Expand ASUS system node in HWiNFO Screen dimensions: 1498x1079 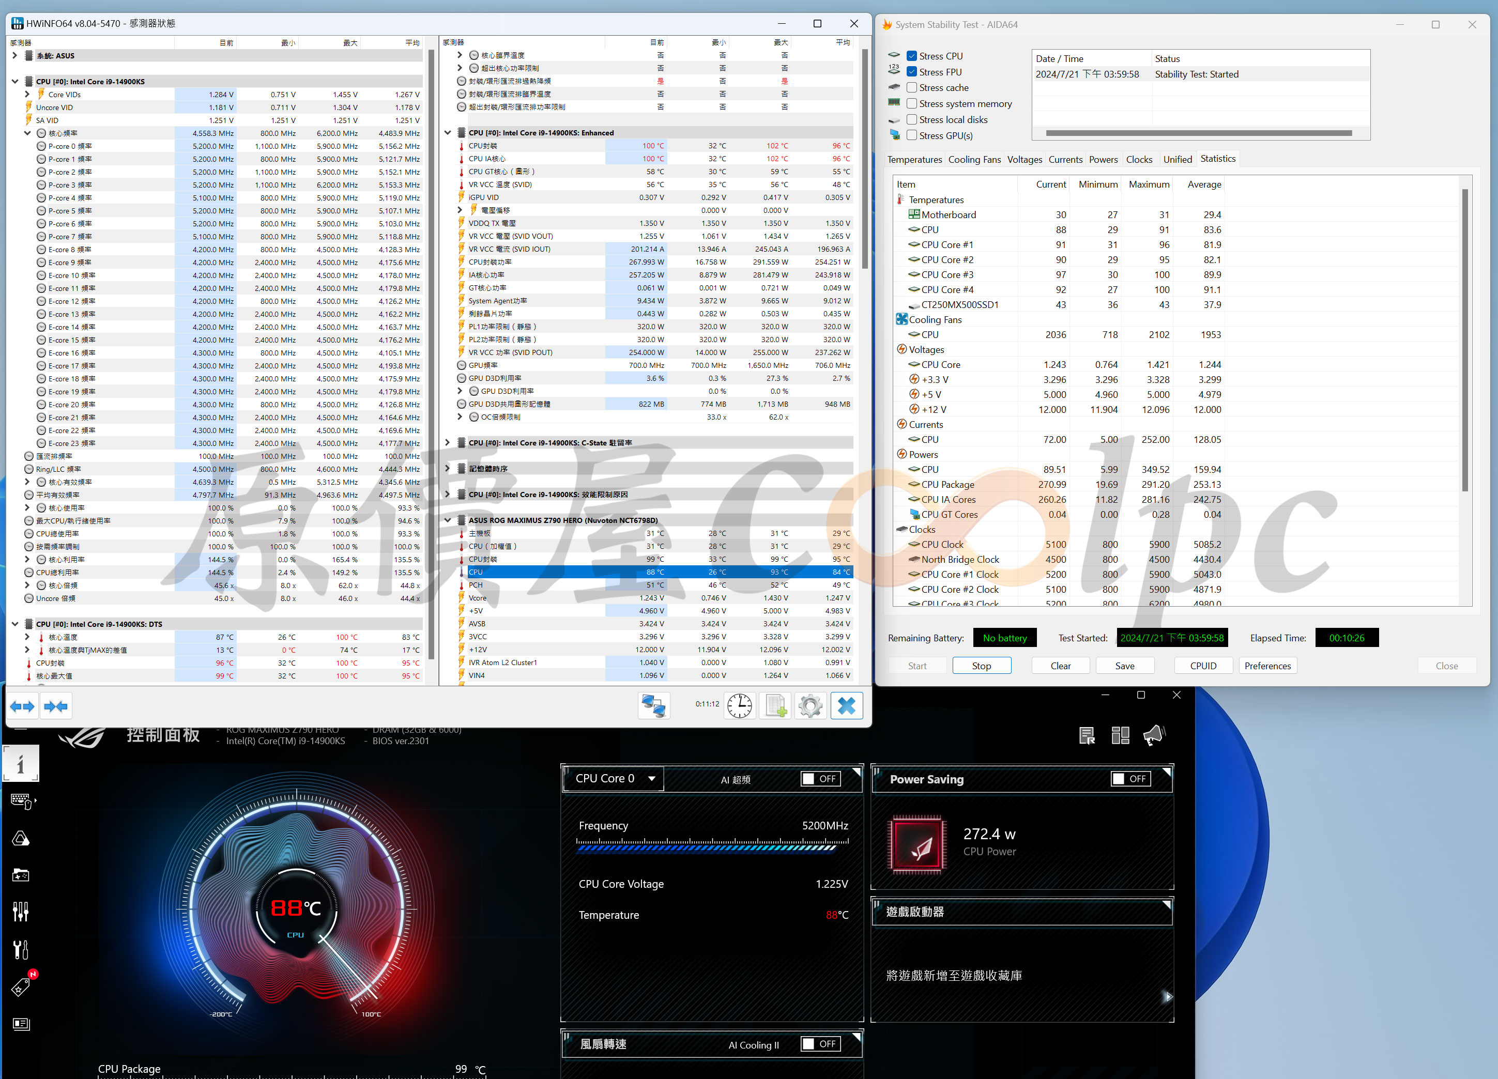14,55
